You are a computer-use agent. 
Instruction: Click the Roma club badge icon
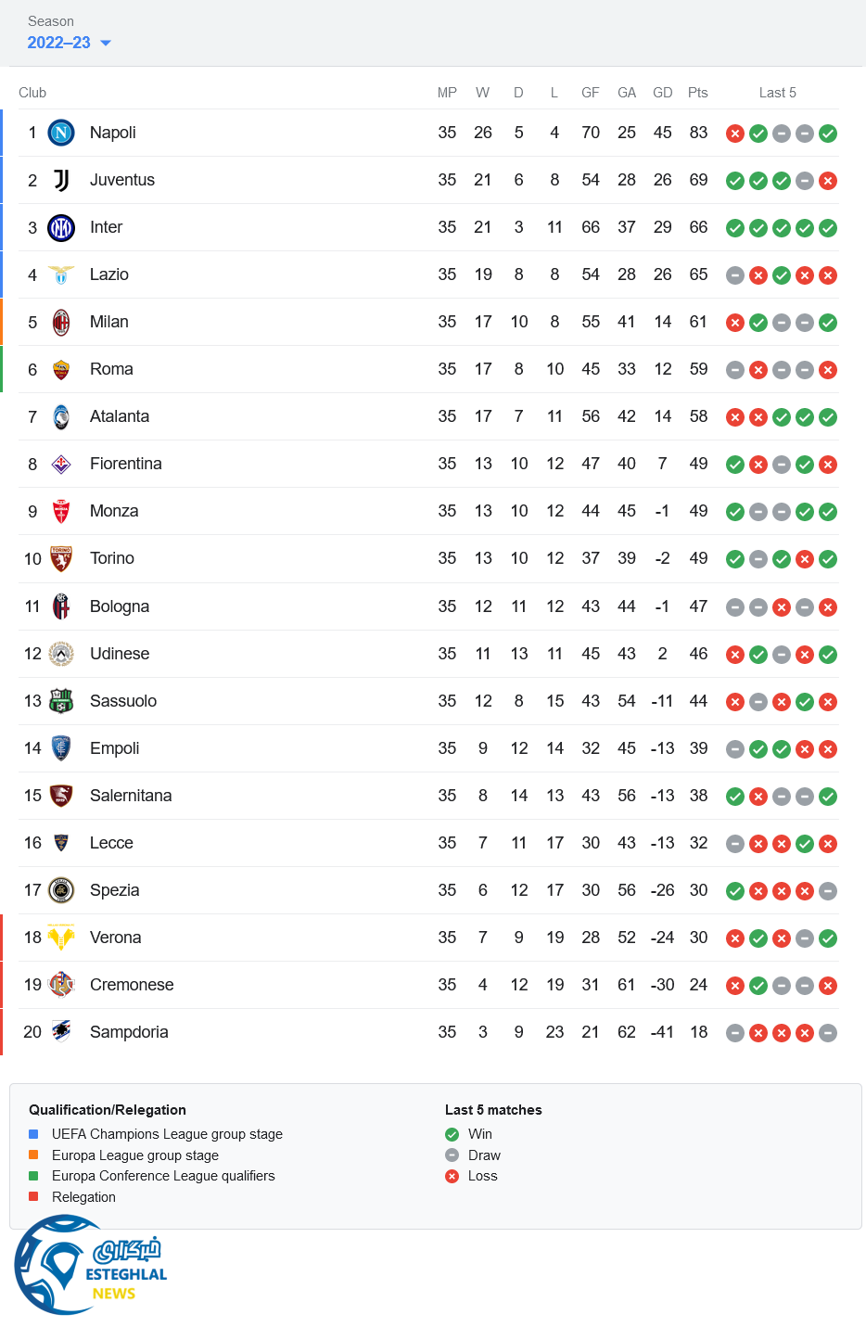pos(61,369)
